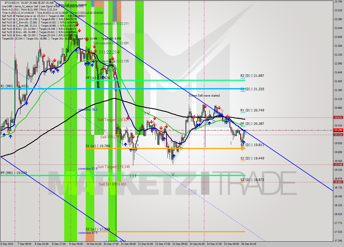Click 'Sell Target2 | 19.348' label
The width and height of the screenshot is (344, 247).
[113, 167]
